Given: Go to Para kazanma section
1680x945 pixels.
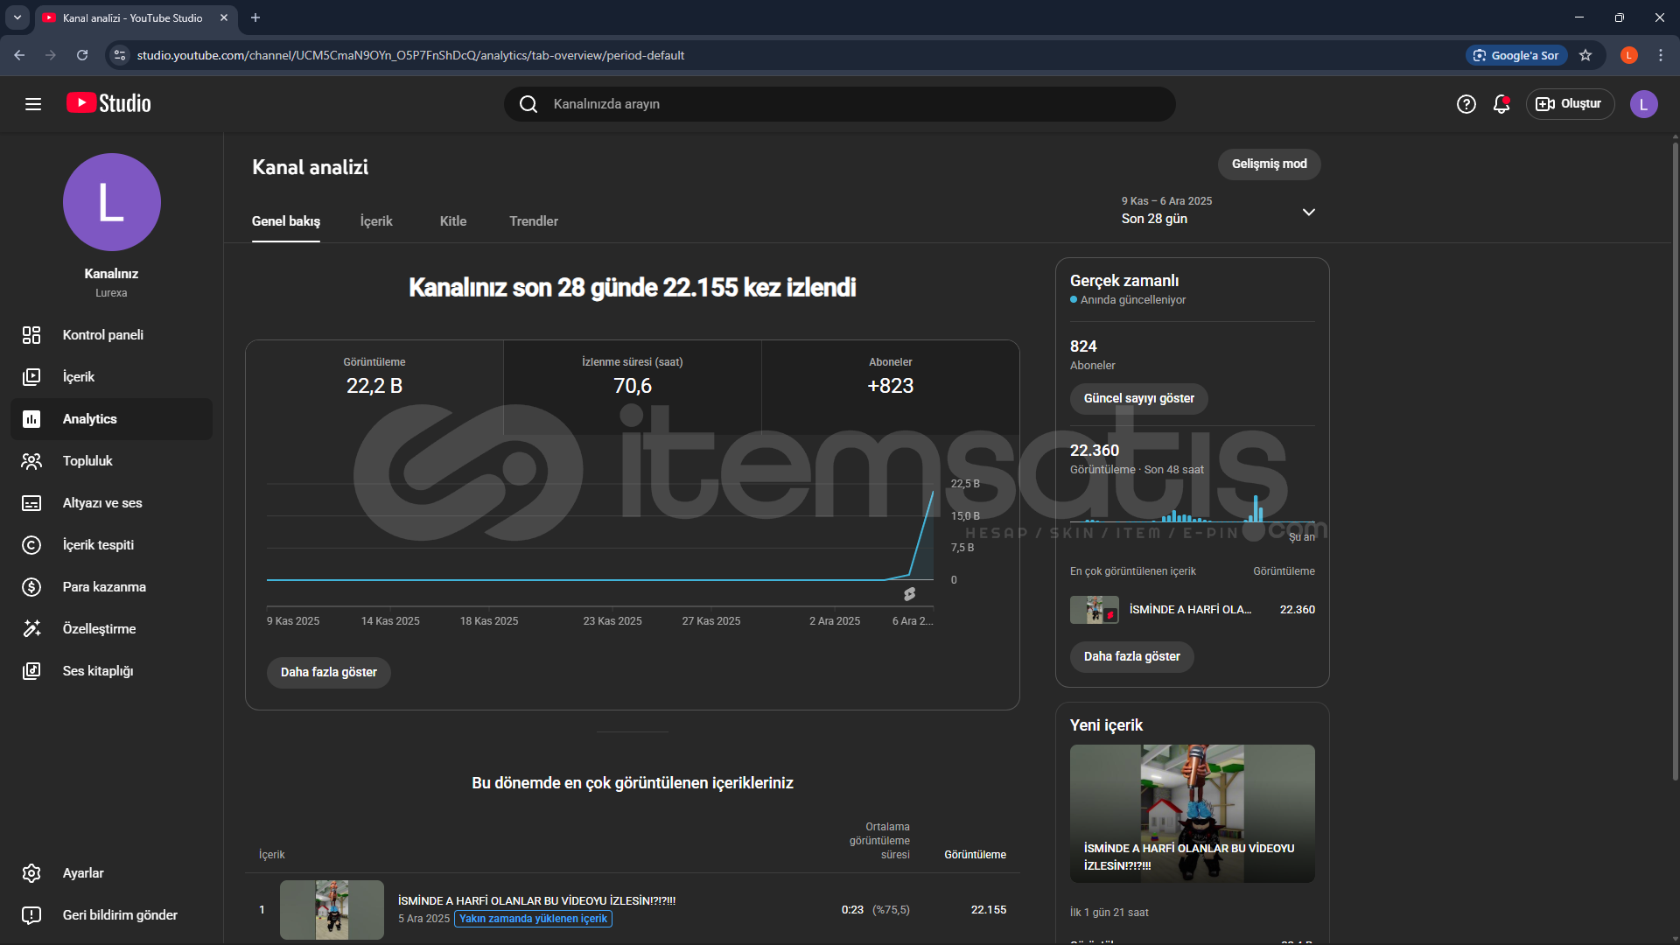Looking at the screenshot, I should [104, 587].
